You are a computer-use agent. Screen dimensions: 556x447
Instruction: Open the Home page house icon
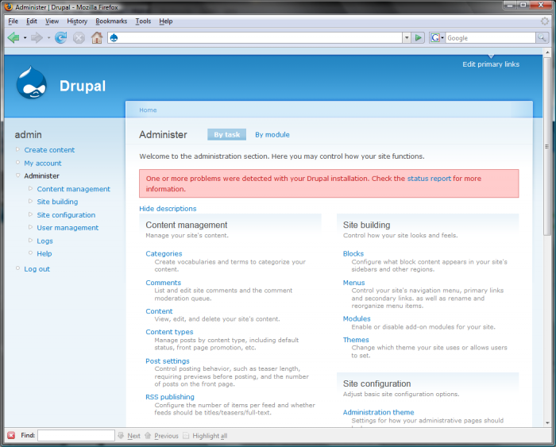coord(97,37)
